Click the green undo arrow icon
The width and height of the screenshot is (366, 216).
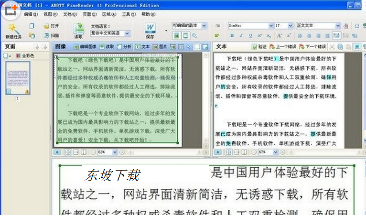(x=217, y=35)
